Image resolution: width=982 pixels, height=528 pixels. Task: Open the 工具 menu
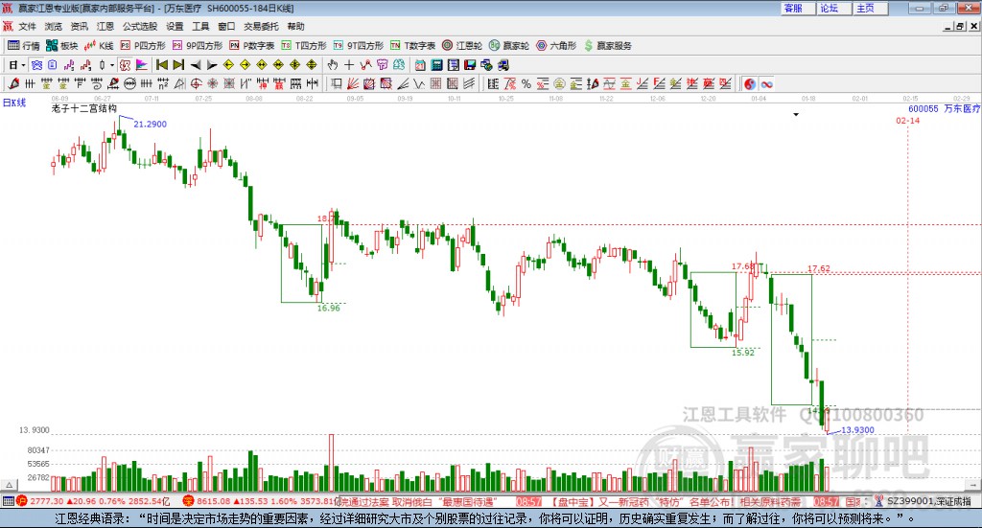pyautogui.click(x=200, y=26)
